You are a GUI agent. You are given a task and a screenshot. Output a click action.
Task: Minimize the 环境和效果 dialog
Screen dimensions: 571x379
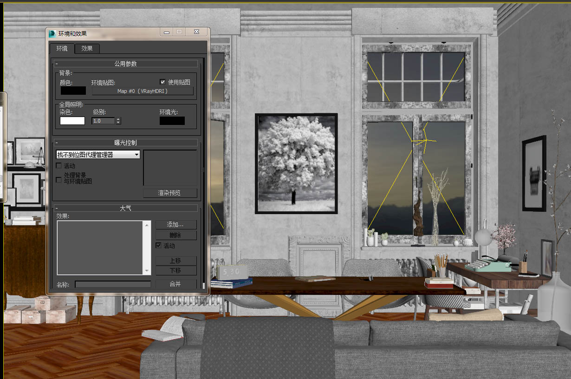point(166,32)
